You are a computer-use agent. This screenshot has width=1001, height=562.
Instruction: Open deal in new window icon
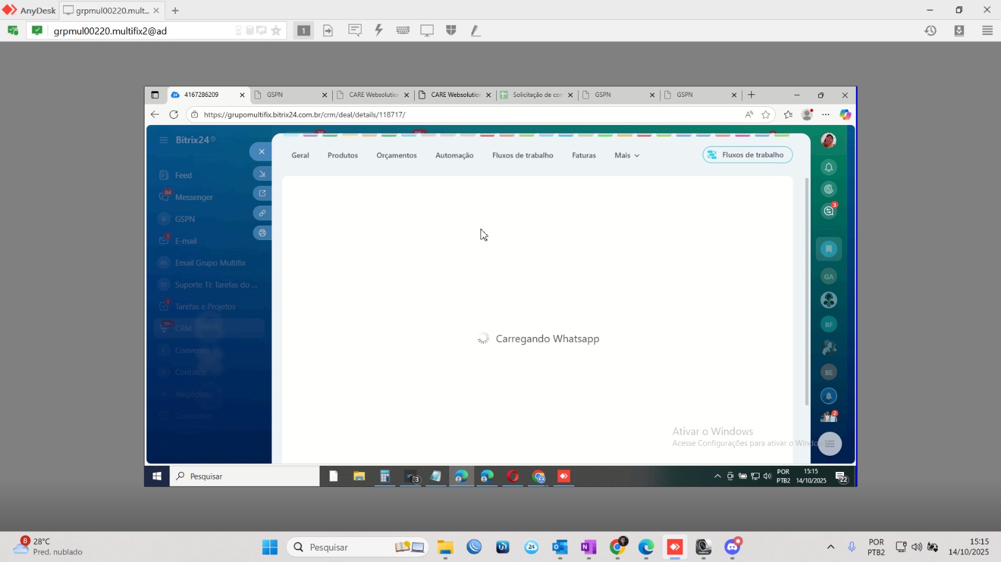[x=262, y=193]
